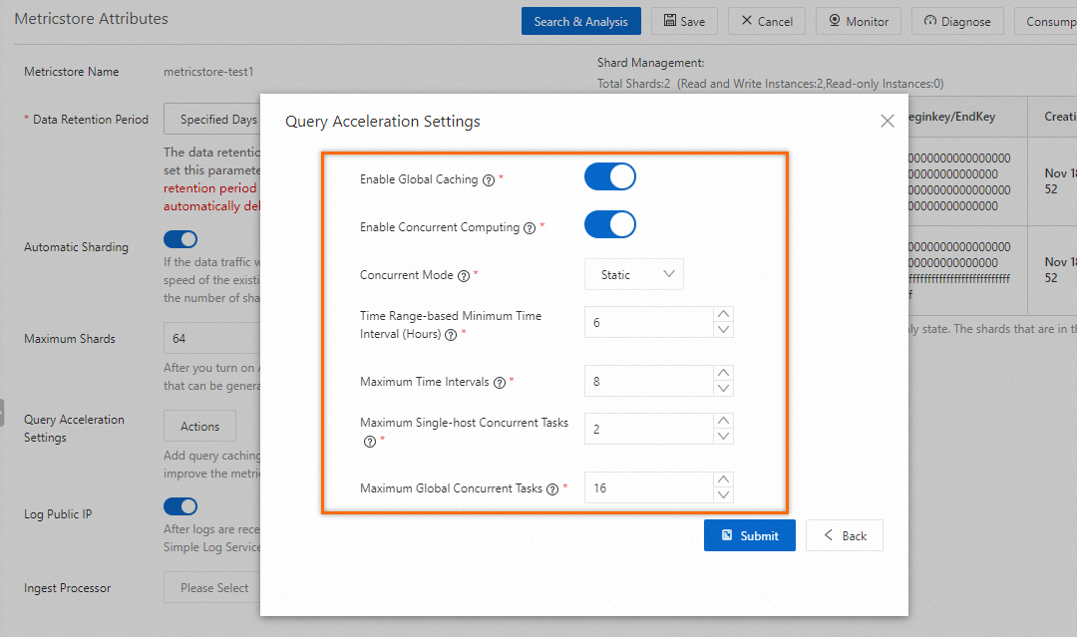Increase Maximum Single-host Concurrent Tasks value
This screenshot has height=637, width=1077.
[x=723, y=421]
